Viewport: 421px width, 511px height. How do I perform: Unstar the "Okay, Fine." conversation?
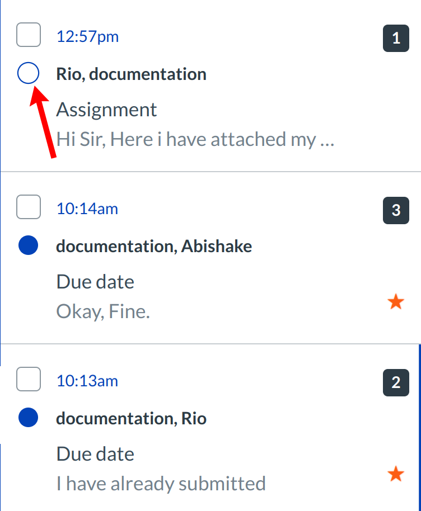click(x=396, y=302)
